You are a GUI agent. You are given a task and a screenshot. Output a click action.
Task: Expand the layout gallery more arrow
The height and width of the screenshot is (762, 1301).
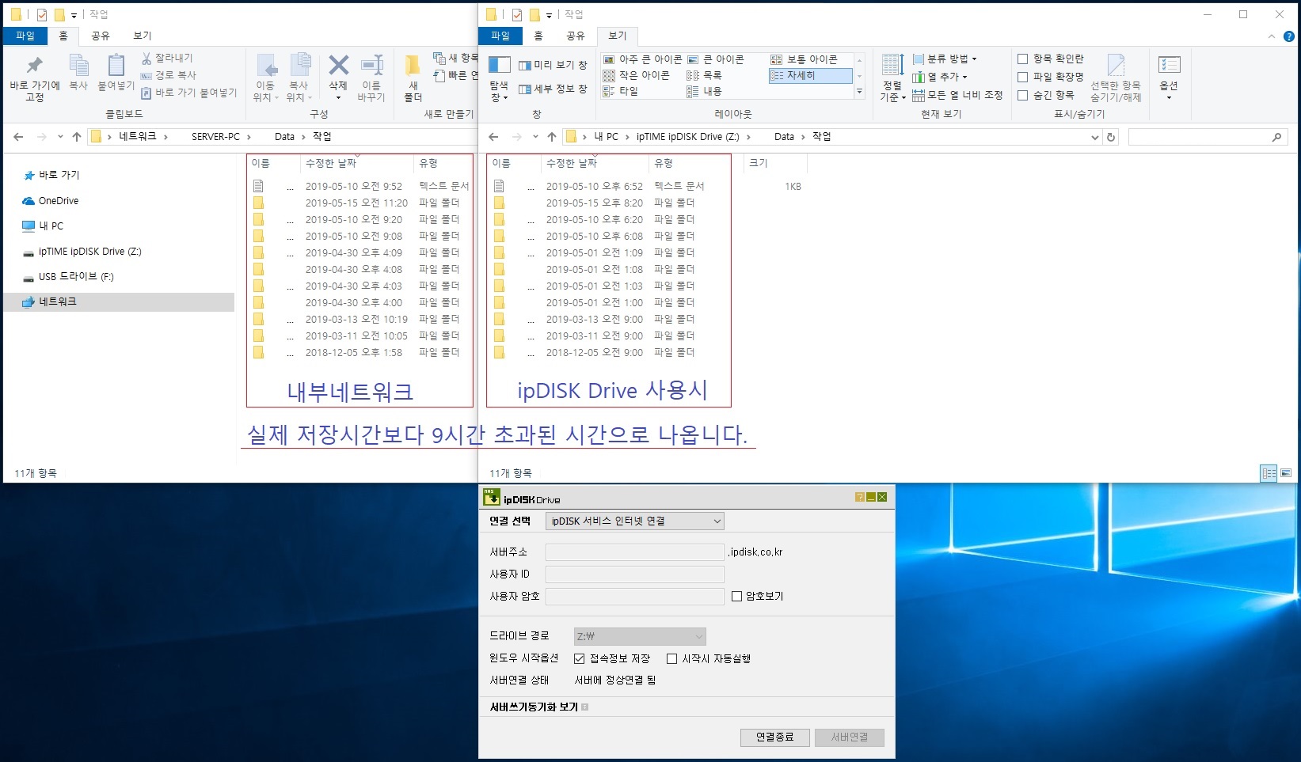859,92
